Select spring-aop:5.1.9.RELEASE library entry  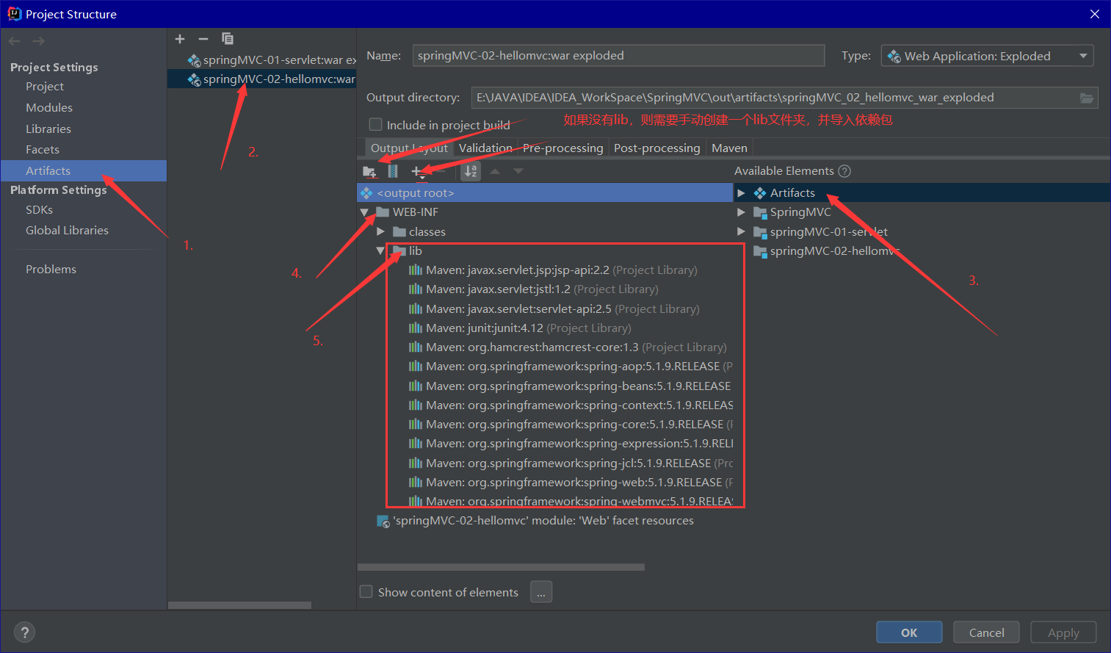571,367
